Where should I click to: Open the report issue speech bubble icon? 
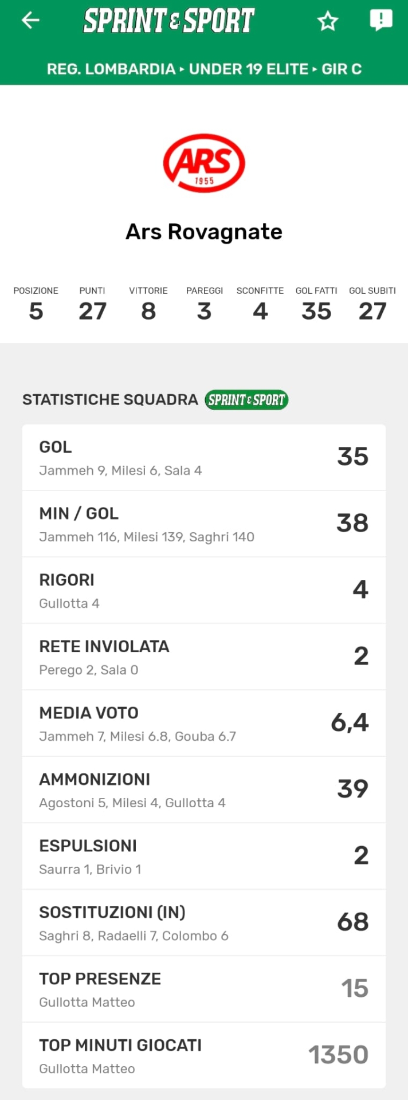point(380,20)
